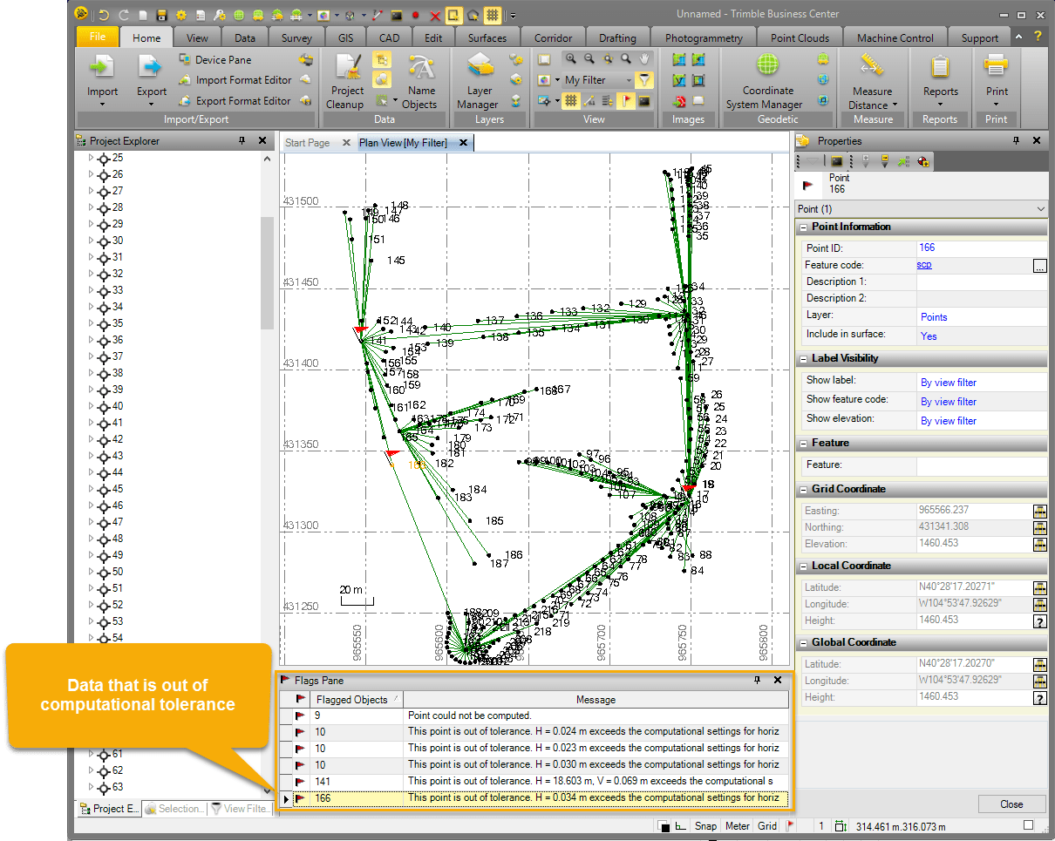Click the Close button in Properties pane
Screen dimensions: 1055x841
(1011, 804)
